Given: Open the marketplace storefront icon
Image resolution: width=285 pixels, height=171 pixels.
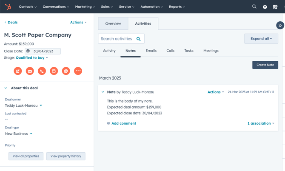Looking at the screenshot, I should (275, 7).
